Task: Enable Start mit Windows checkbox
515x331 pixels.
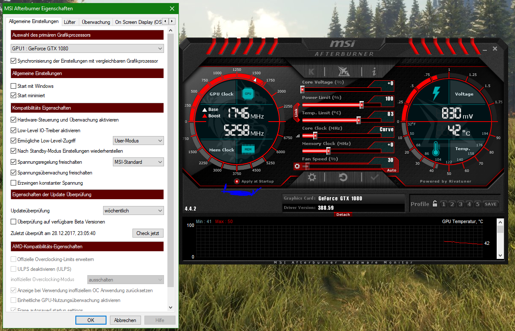Action: click(14, 86)
